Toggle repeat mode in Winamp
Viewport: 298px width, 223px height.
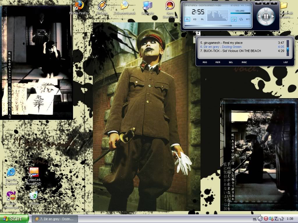pos(233,19)
